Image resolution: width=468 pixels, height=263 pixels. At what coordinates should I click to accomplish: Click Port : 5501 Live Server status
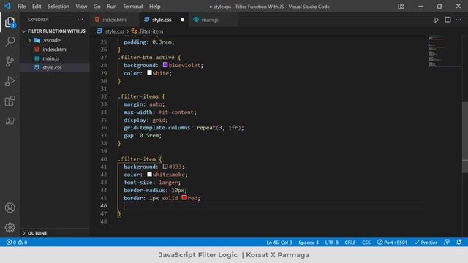pos(392,242)
